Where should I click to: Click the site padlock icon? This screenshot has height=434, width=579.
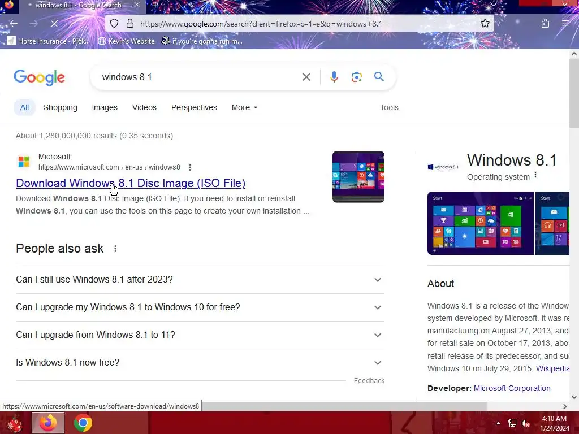tap(130, 24)
